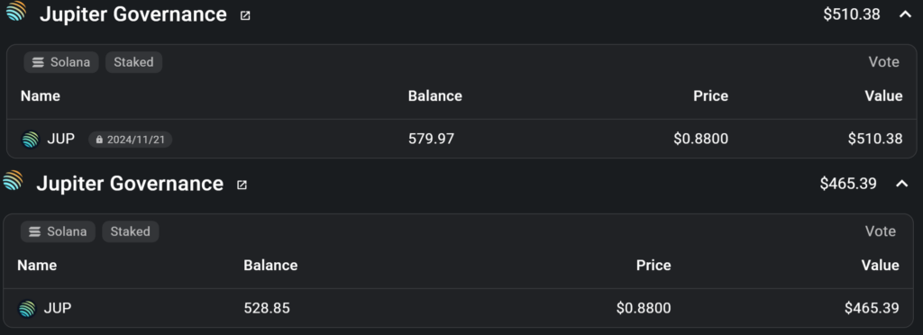Collapse the $465.39 Jupiter Governance section
Screen dimensions: 923x335
tap(901, 184)
